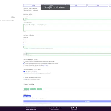Click the last social icon in the footer
This screenshot has height=111, width=111.
(x=77, y=108)
